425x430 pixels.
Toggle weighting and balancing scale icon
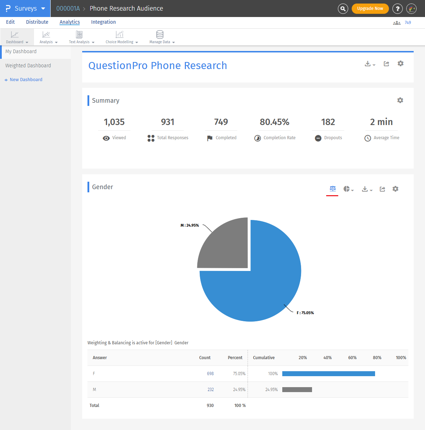(332, 189)
